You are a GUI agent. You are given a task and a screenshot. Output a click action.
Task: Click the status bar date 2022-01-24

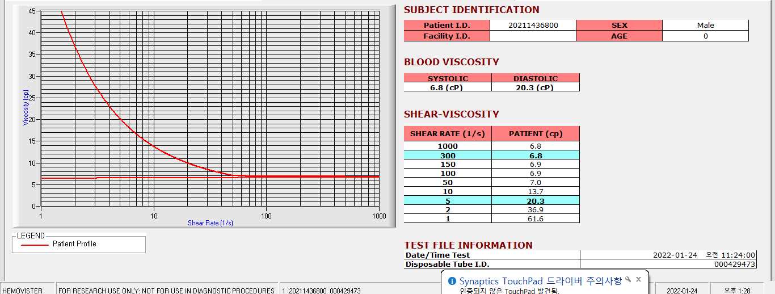click(681, 291)
